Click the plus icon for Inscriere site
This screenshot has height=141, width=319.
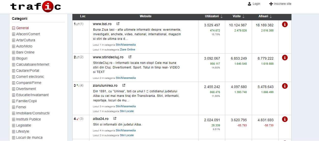coord(271,4)
